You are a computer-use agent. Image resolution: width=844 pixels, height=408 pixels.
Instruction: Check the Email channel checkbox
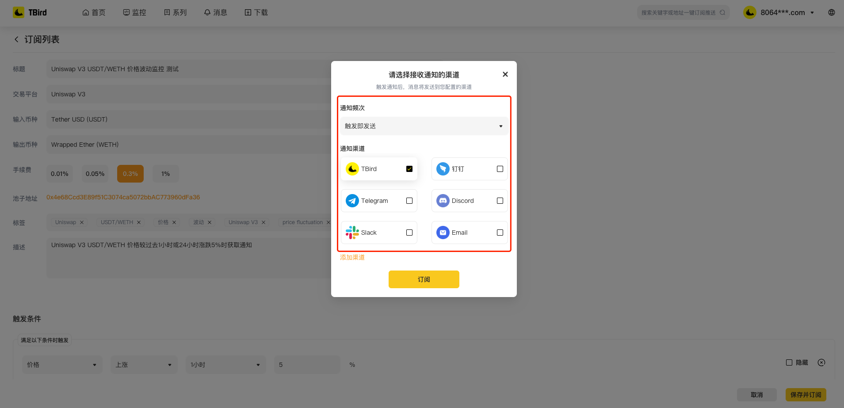[x=500, y=233]
